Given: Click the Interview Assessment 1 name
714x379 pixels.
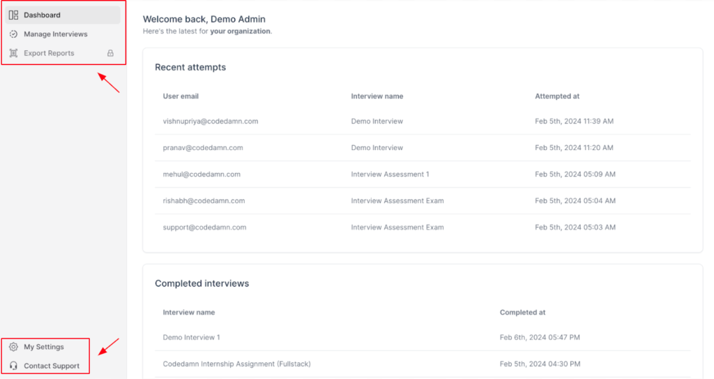Looking at the screenshot, I should pyautogui.click(x=390, y=174).
